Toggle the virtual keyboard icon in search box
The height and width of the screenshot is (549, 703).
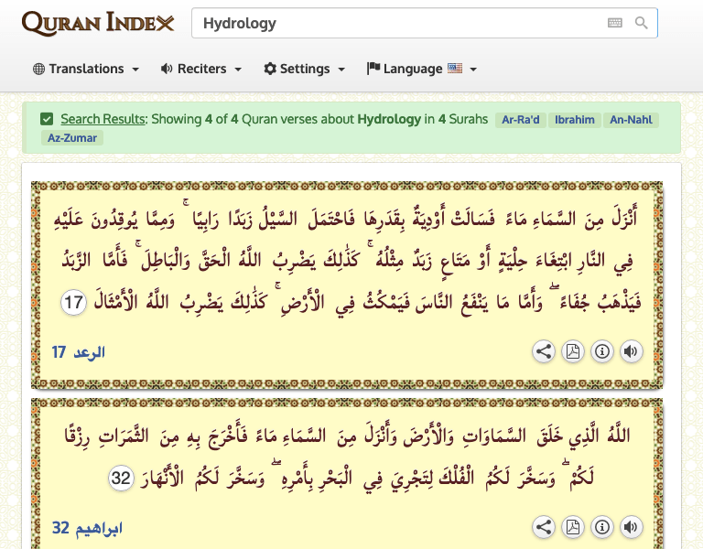pos(615,23)
